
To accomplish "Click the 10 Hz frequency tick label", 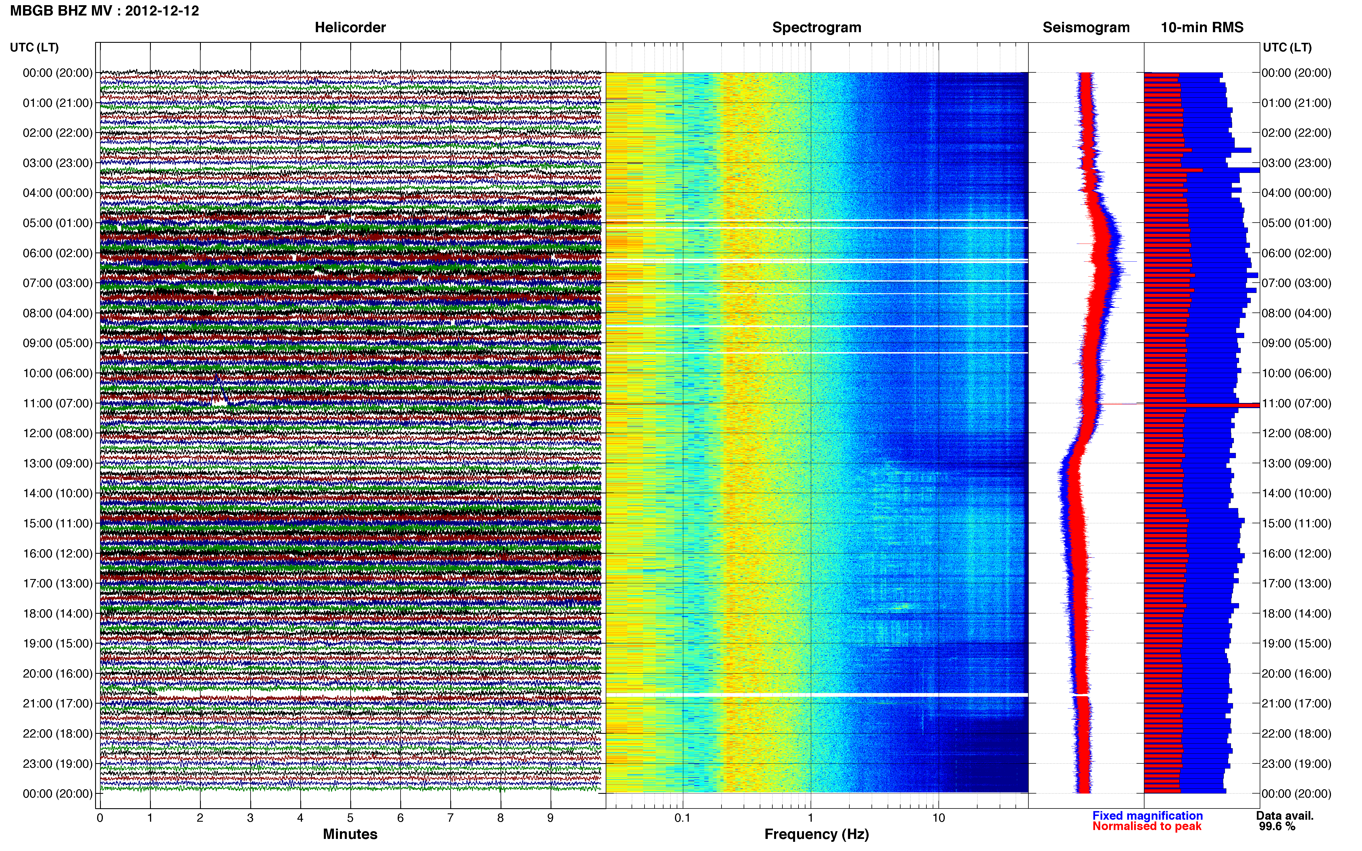I will pyautogui.click(x=938, y=818).
